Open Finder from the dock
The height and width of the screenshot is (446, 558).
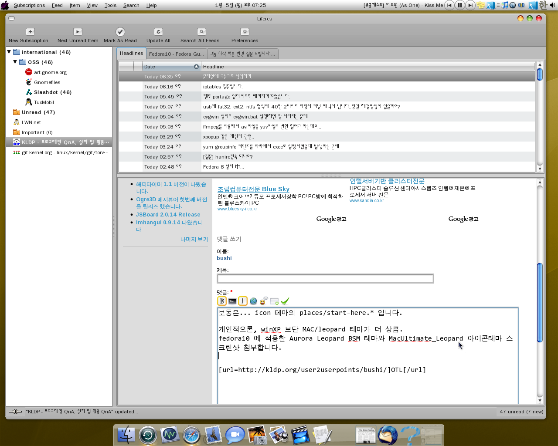(x=126, y=435)
